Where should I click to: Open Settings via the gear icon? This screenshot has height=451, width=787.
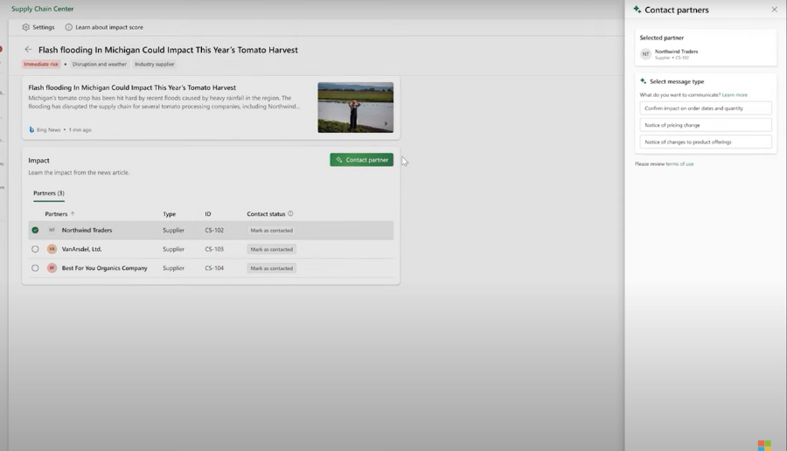click(26, 27)
